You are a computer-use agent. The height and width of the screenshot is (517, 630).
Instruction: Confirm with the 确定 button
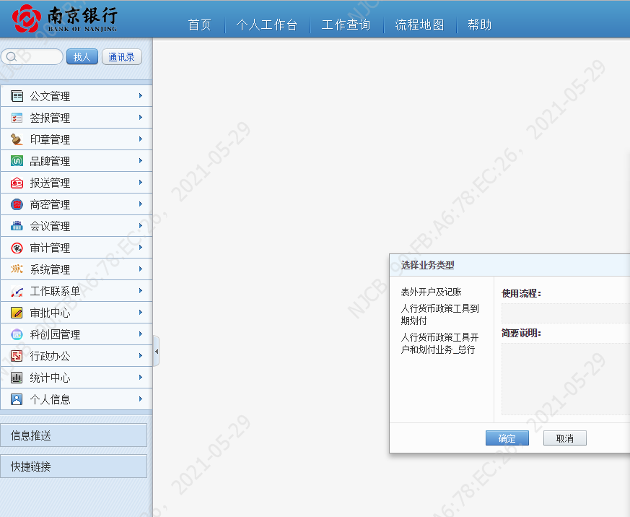[507, 438]
